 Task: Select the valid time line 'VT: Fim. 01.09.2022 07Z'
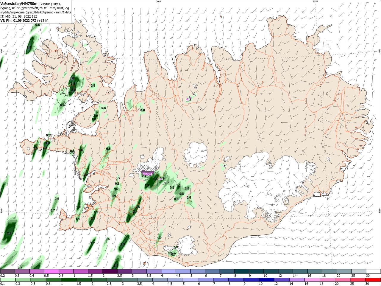tap(18, 21)
